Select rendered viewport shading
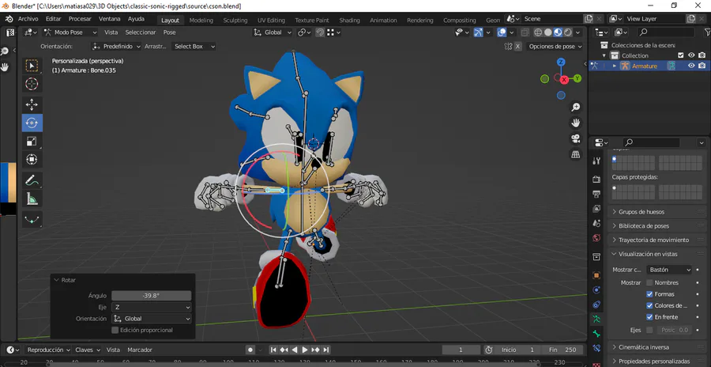 pyautogui.click(x=568, y=32)
